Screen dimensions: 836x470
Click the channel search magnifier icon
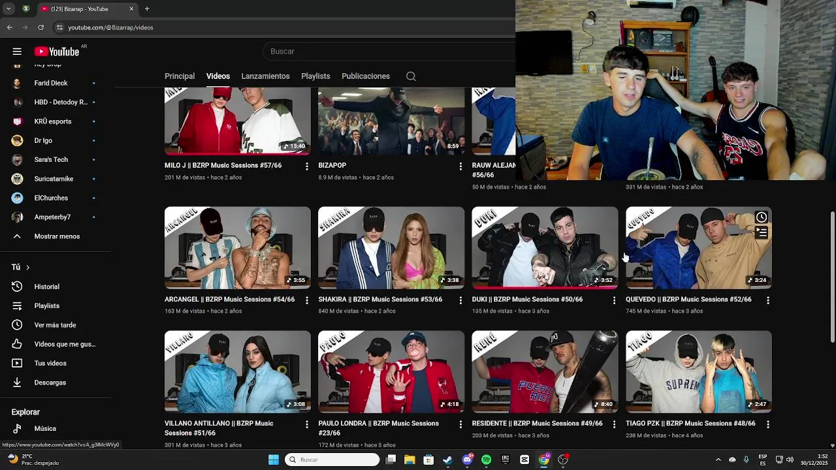point(411,76)
